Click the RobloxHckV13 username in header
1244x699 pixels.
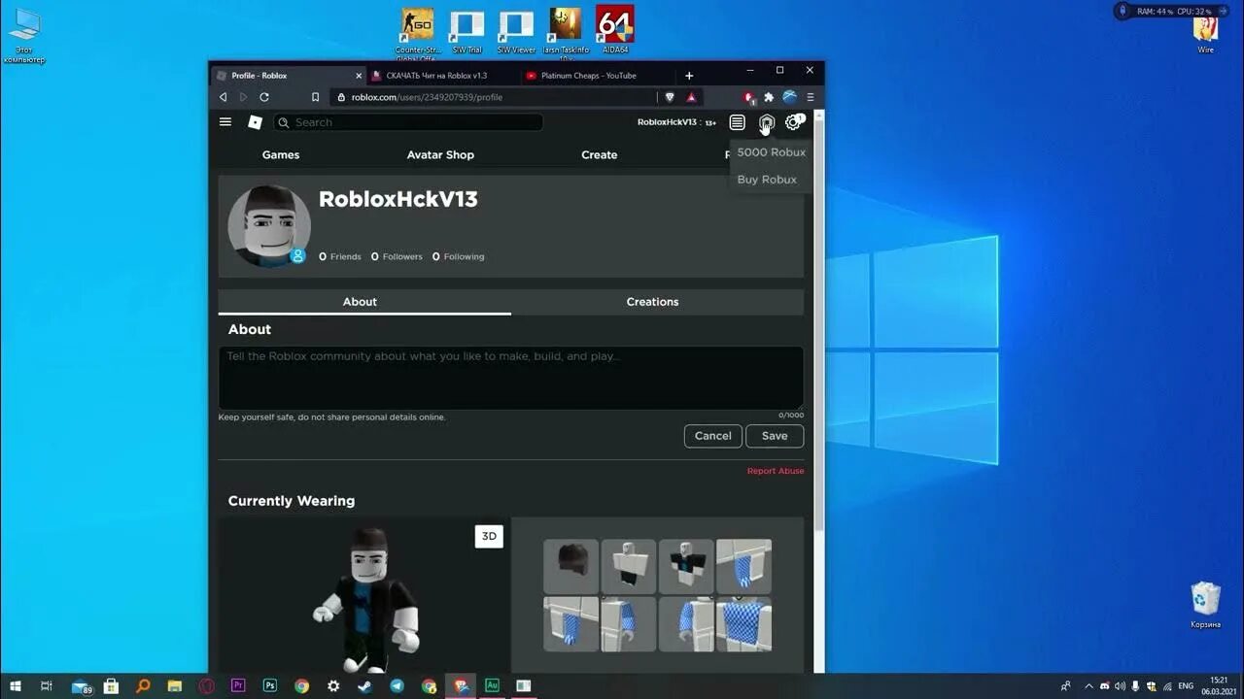667,122
